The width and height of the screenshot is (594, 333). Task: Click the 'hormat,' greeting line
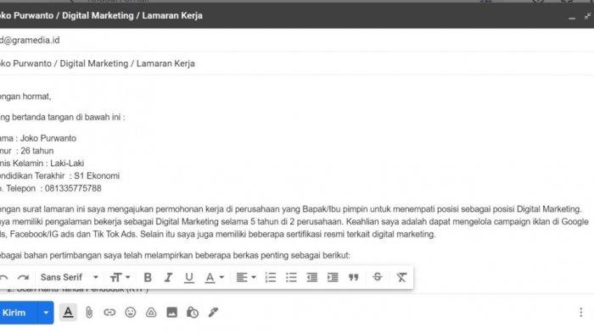pos(25,97)
